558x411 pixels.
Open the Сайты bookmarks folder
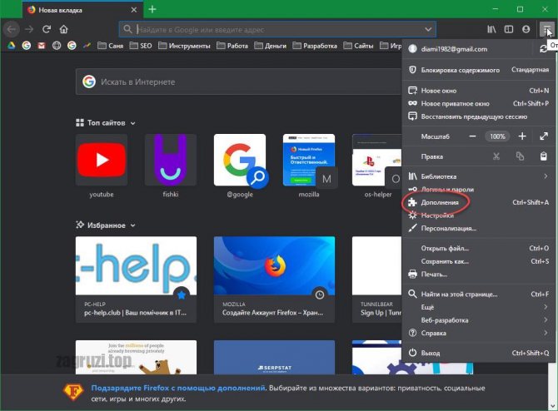358,46
